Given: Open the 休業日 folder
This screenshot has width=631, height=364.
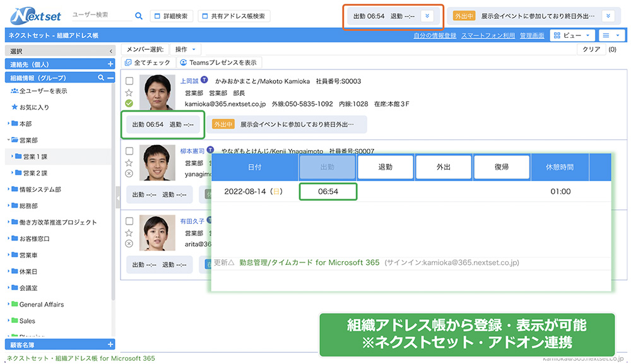Looking at the screenshot, I should coord(28,271).
